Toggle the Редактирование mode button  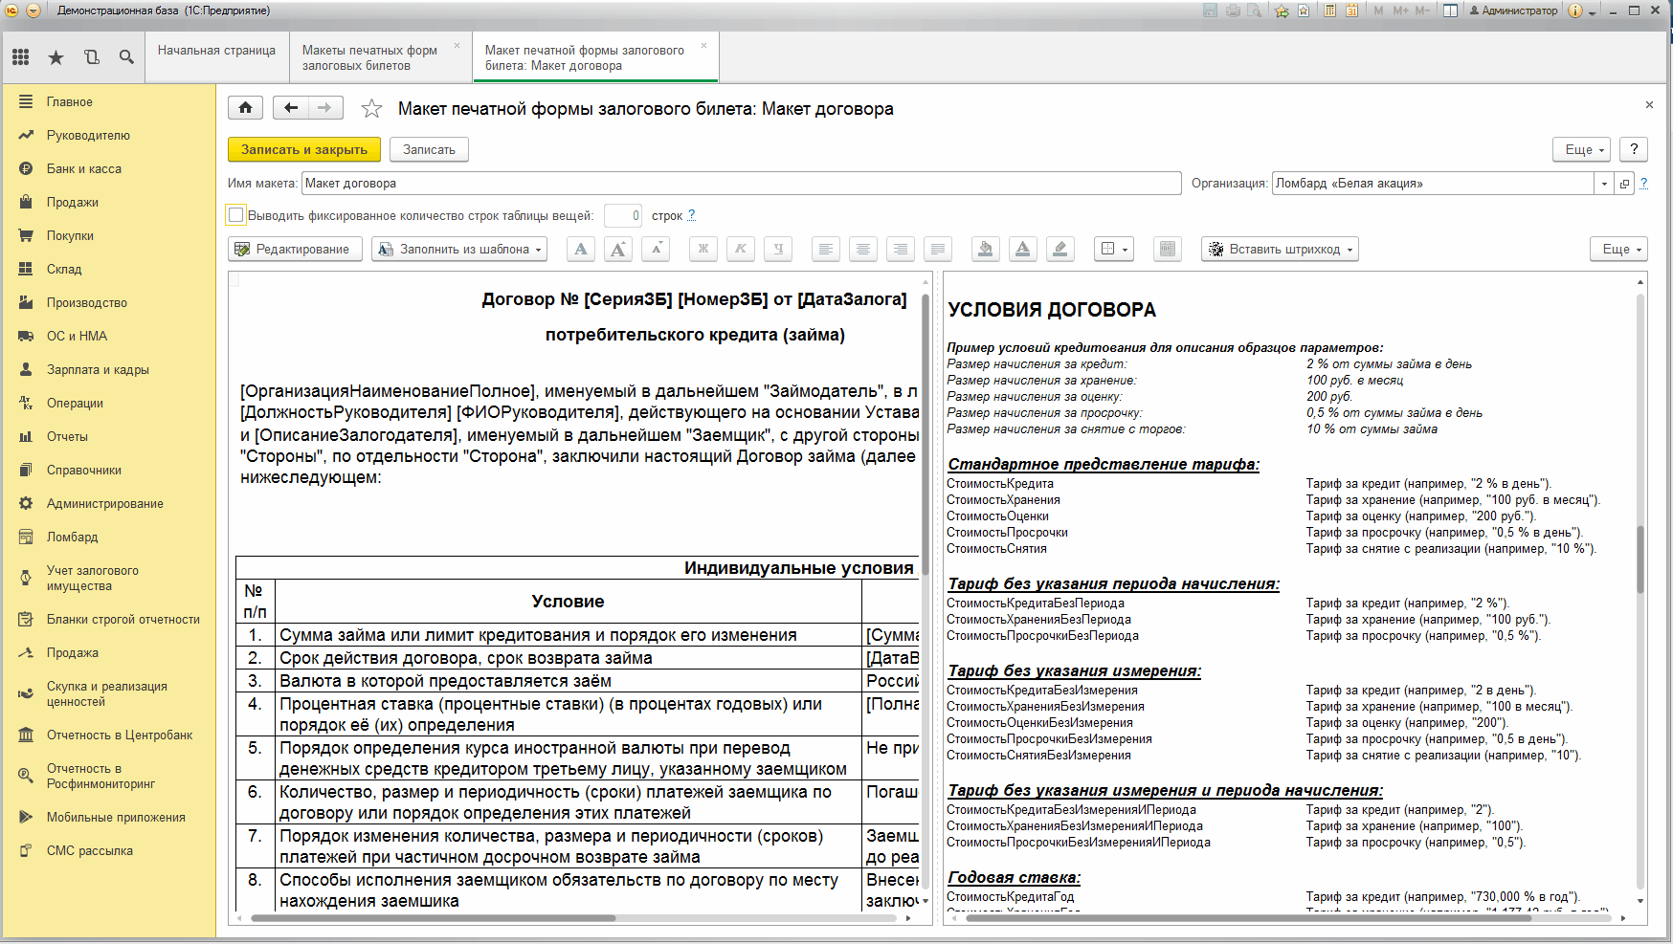(x=295, y=249)
